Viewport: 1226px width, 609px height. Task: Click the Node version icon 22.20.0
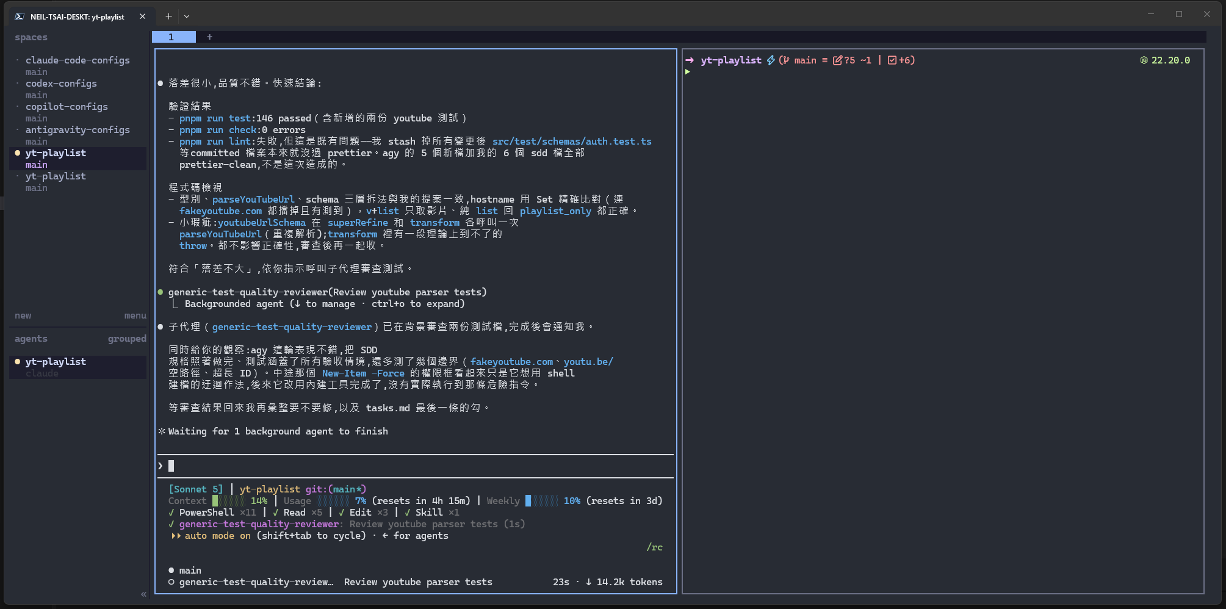point(1165,60)
